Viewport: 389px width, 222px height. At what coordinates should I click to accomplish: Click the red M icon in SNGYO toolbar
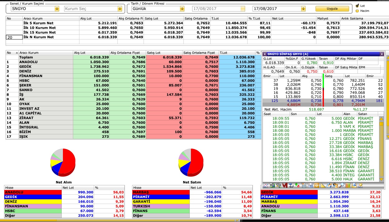[x=285, y=186]
